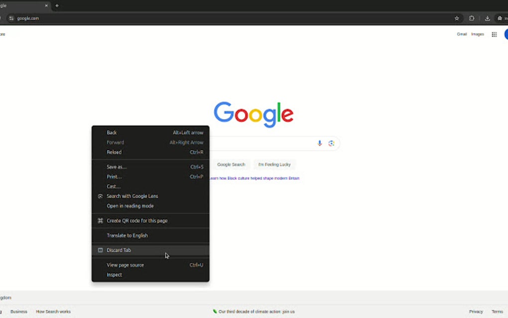The image size is (508, 318).
Task: Select Reload from the context menu
Action: [114, 152]
